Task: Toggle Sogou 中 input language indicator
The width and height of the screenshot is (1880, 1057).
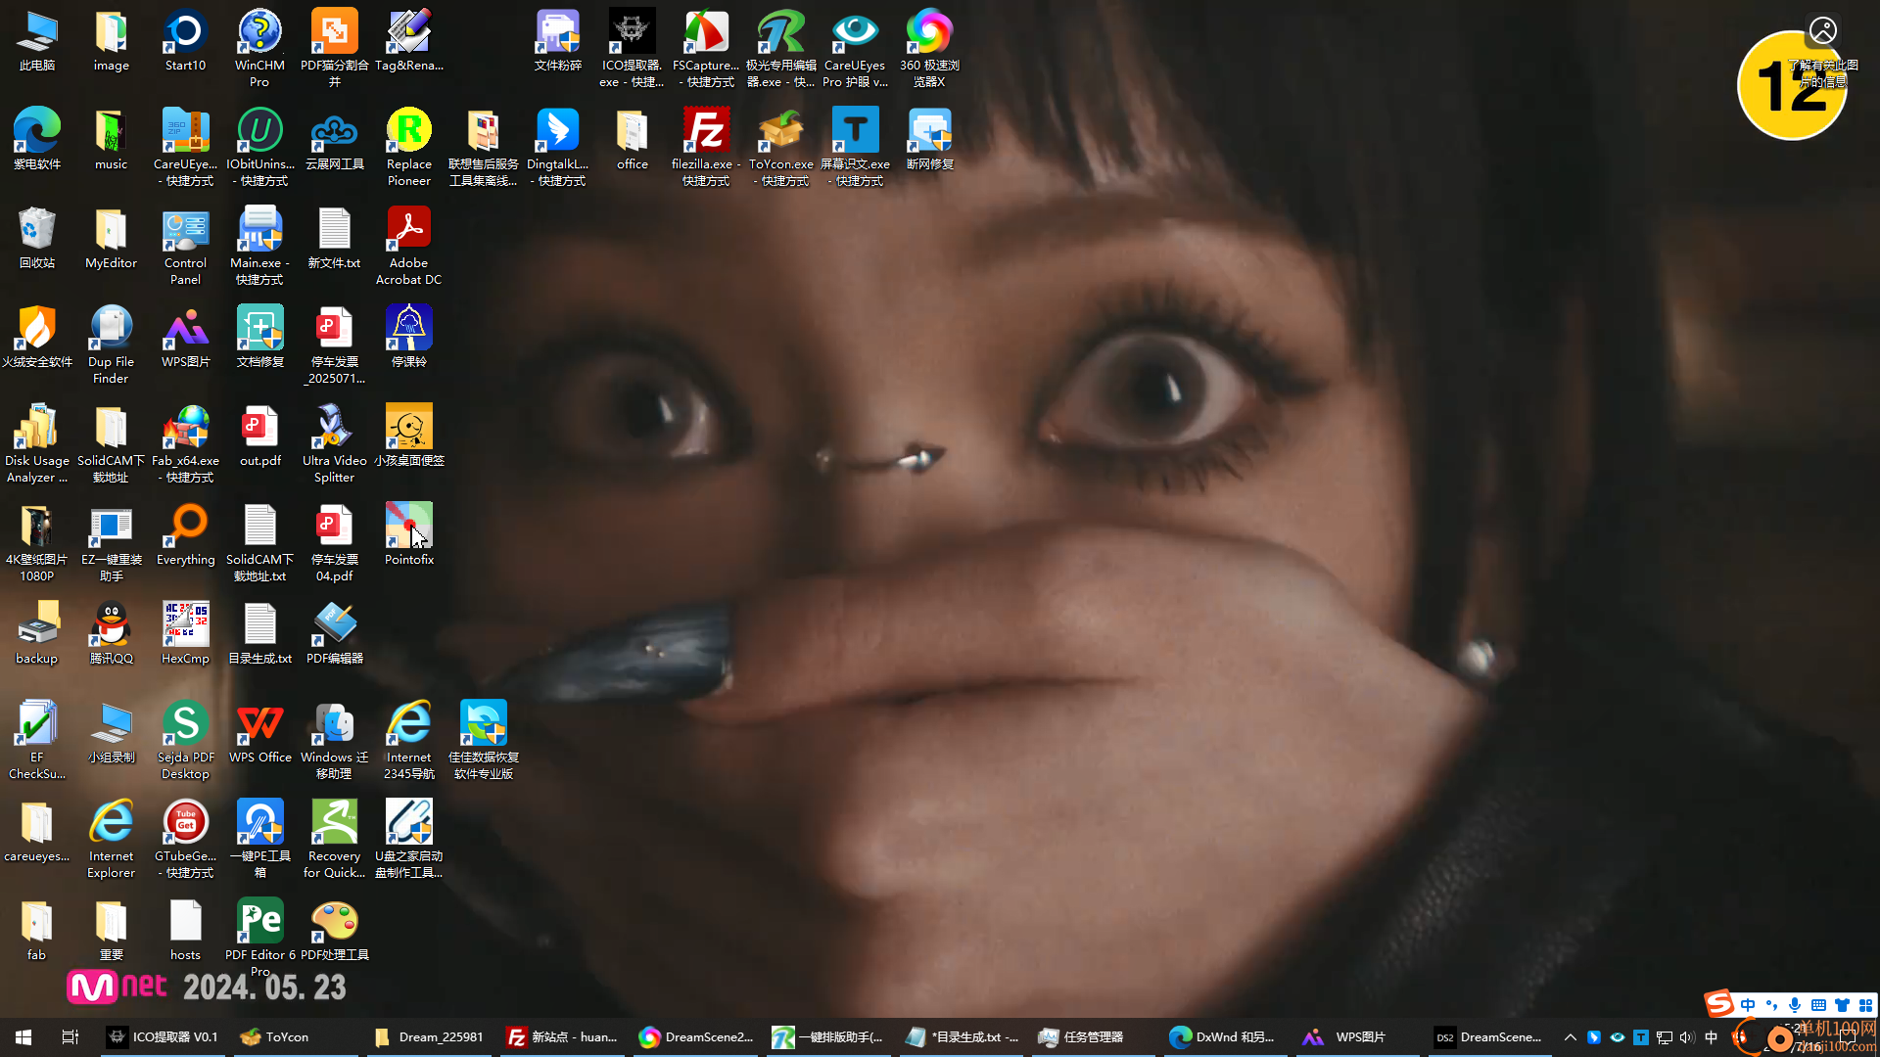Action: [1748, 1005]
